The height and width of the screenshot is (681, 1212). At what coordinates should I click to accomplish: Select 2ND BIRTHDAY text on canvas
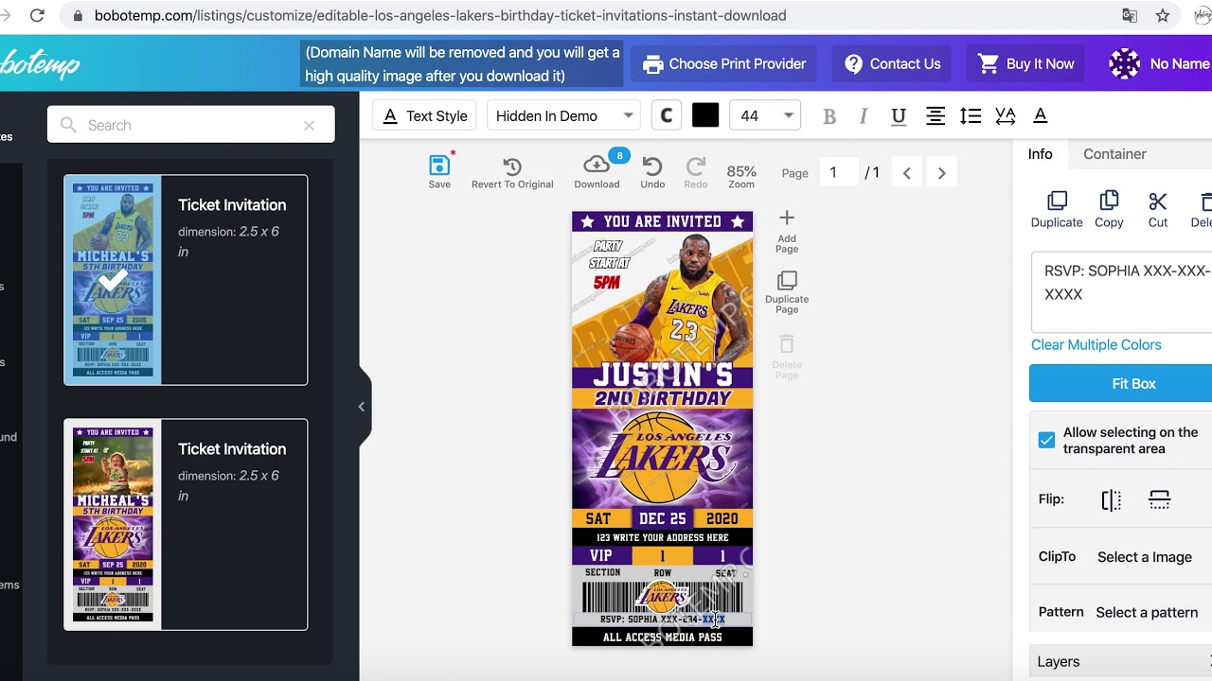(662, 398)
